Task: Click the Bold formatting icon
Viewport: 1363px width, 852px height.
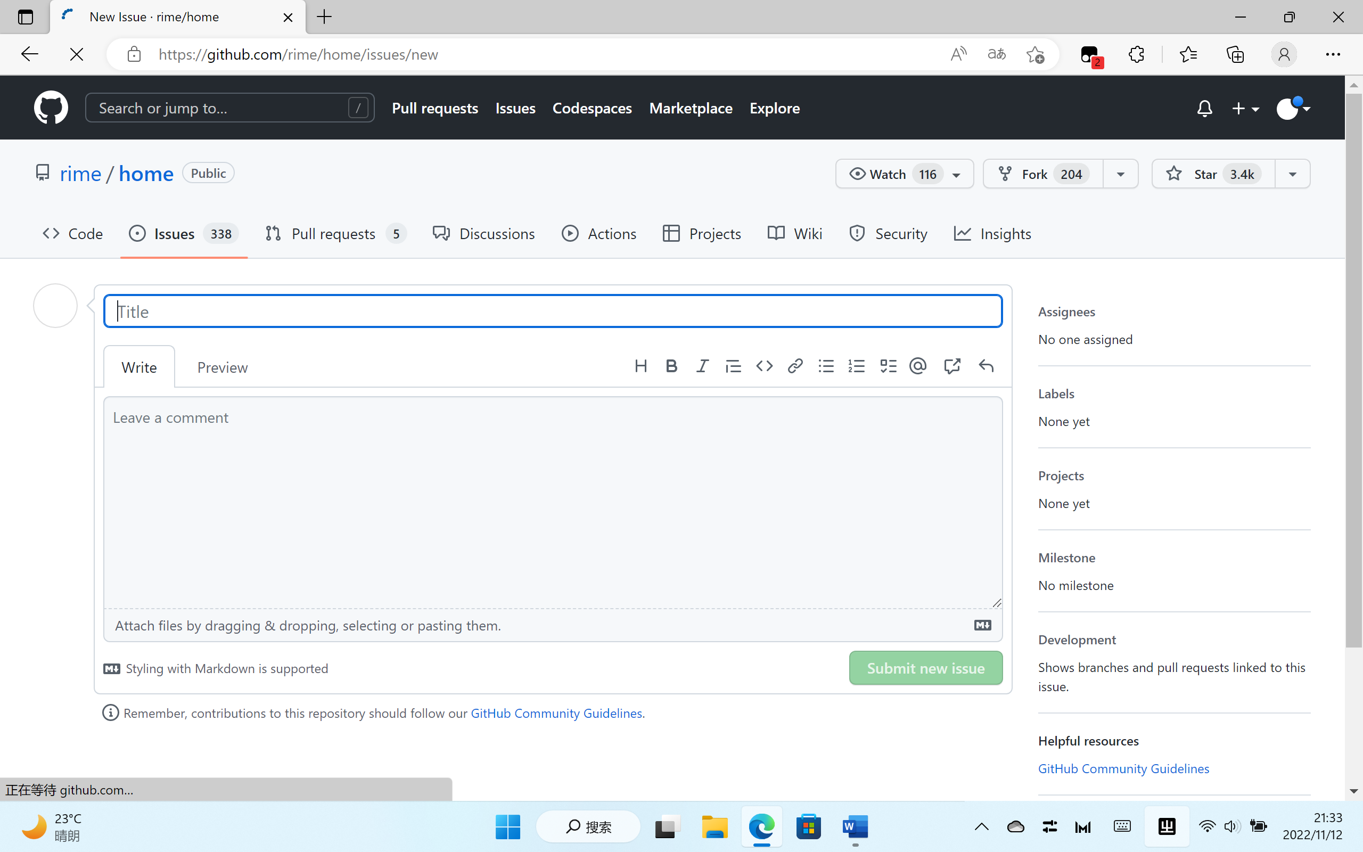Action: [671, 366]
